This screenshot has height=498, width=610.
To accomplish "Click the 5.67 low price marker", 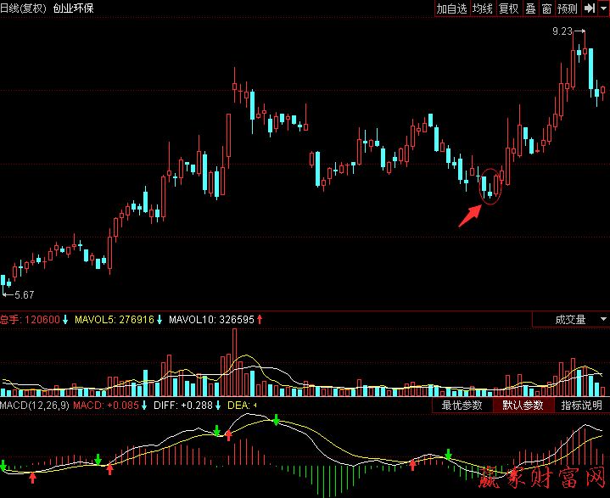I will (23, 295).
